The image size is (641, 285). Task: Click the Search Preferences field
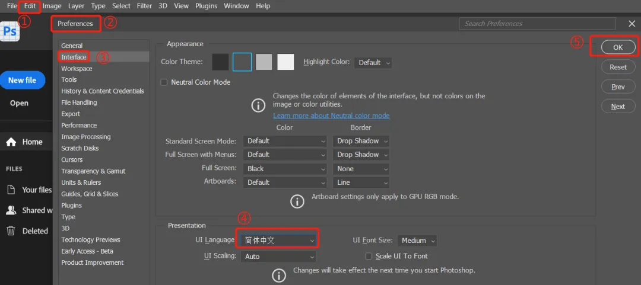click(x=538, y=24)
